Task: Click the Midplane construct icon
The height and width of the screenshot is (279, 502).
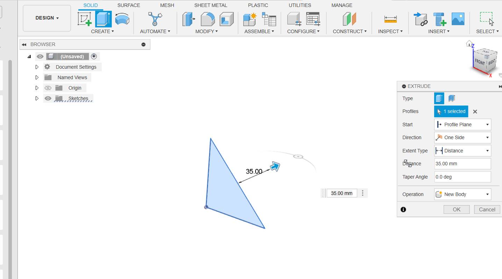Action: [x=349, y=19]
